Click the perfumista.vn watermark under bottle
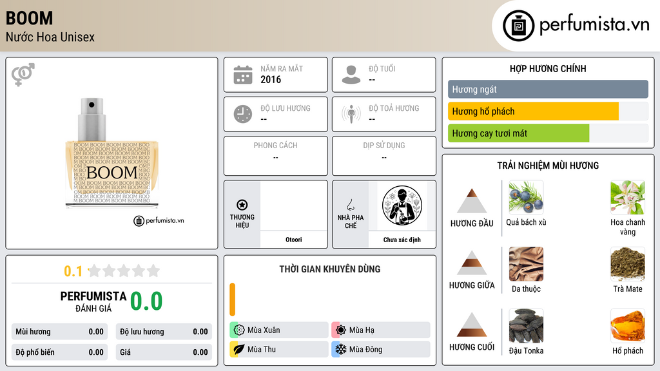The width and height of the screenshot is (660, 371). click(x=159, y=220)
